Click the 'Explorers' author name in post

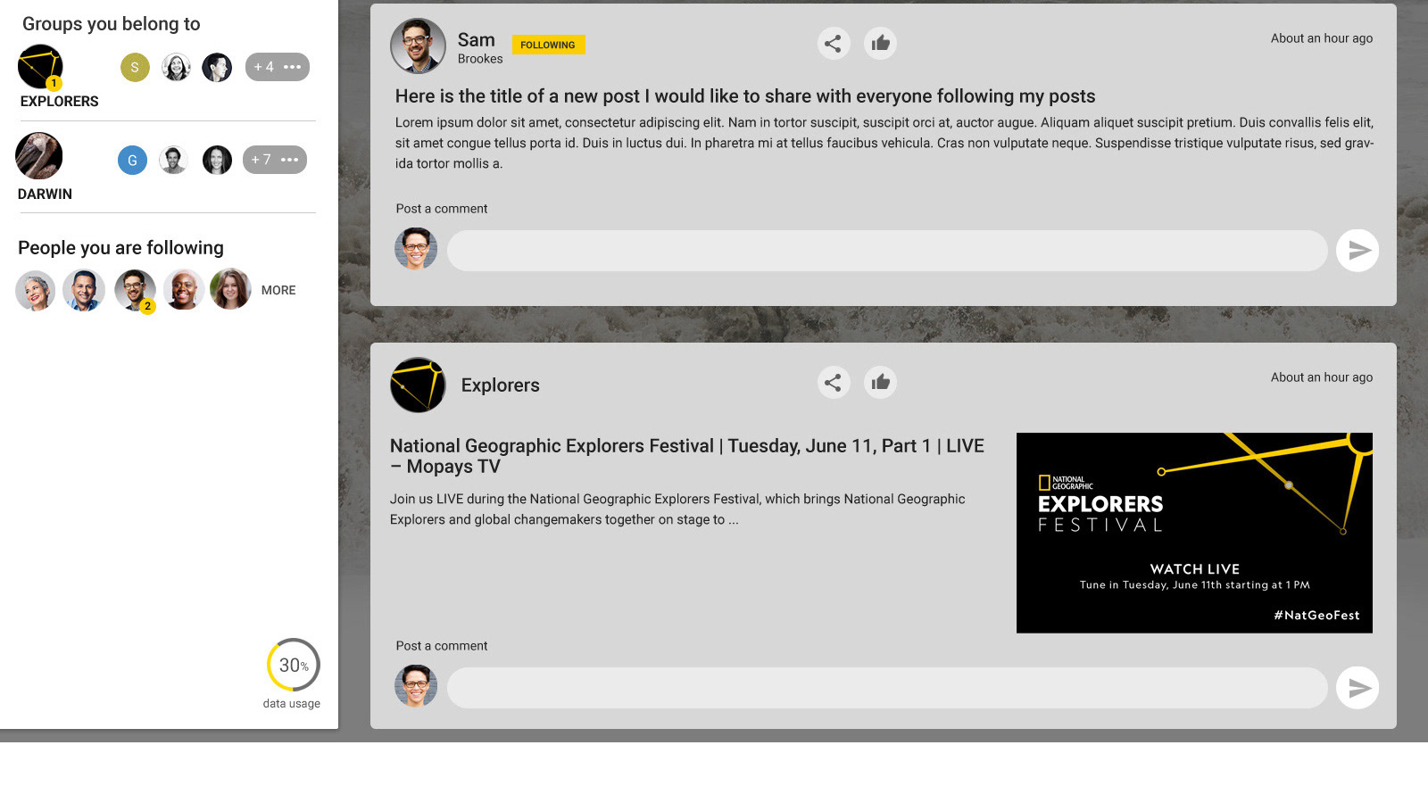point(501,385)
